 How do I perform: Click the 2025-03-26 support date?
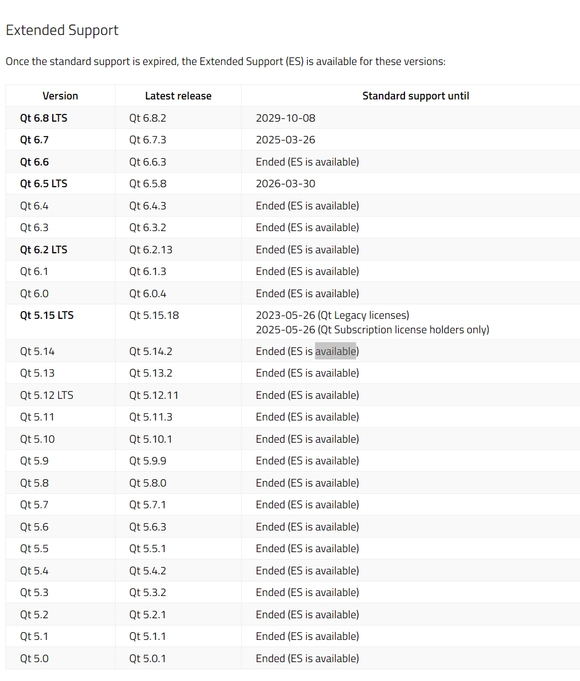[x=286, y=140]
